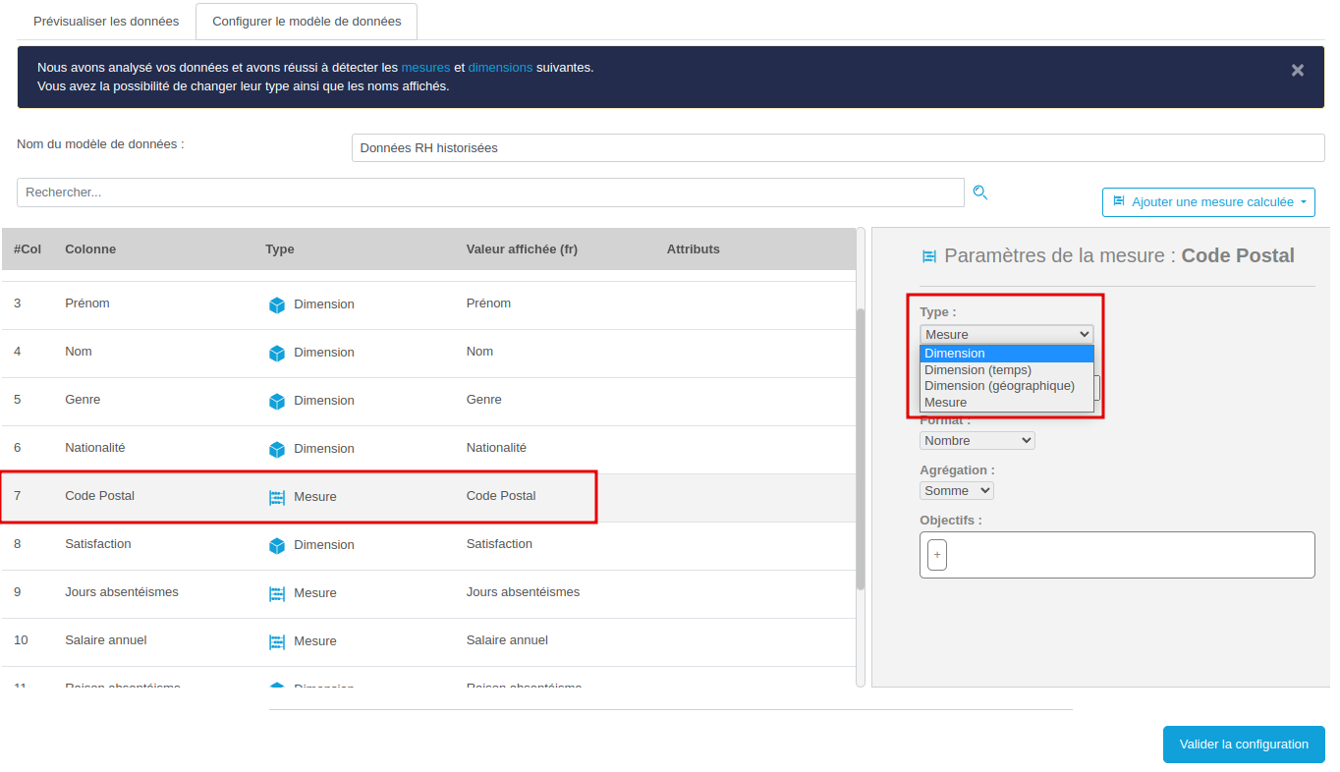Click the search magnifier icon
This screenshot has width=1340, height=772.
[979, 193]
